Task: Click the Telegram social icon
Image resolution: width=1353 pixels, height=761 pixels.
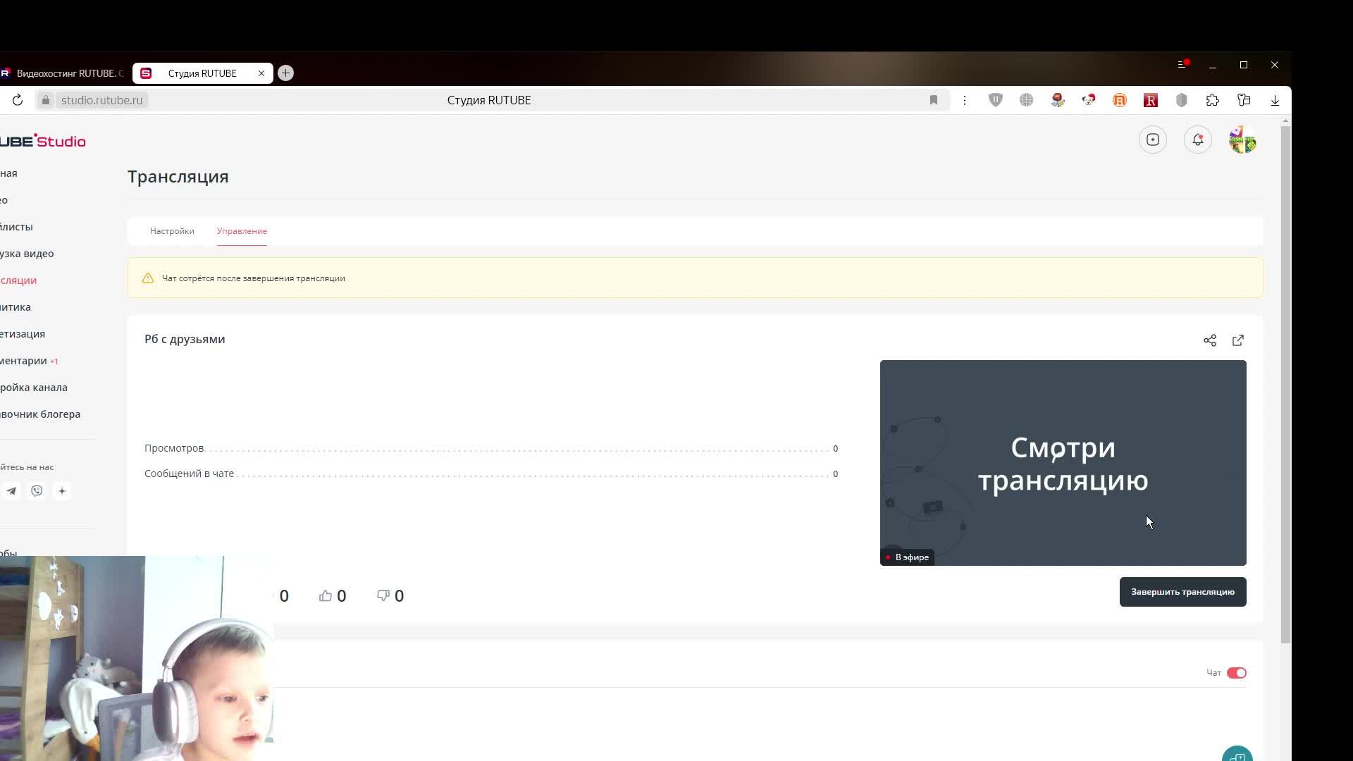Action: [11, 491]
